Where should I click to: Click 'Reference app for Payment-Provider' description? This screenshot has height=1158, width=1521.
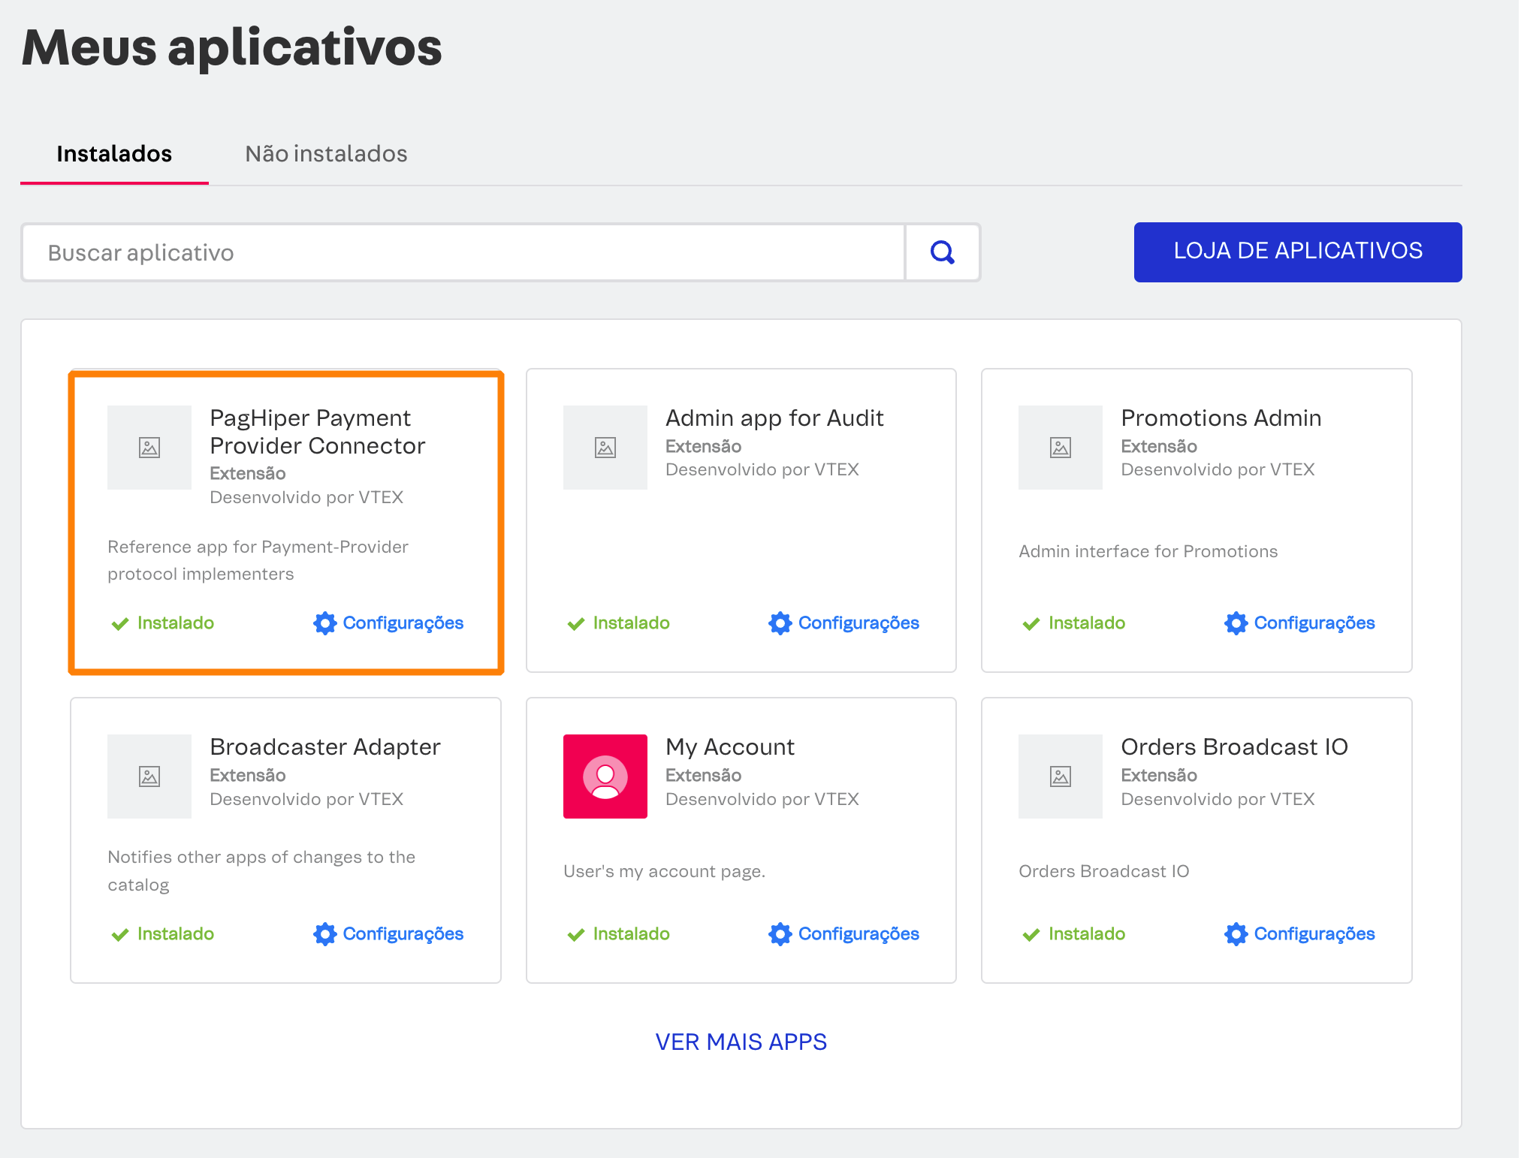click(258, 560)
